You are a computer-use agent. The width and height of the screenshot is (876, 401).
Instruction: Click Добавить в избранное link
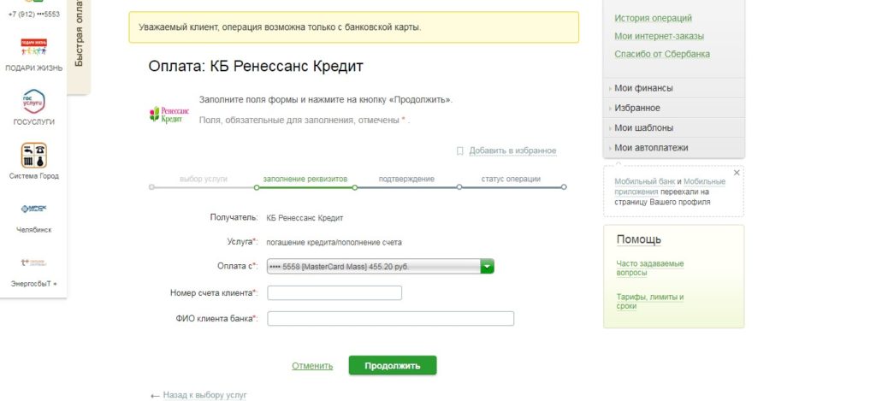[512, 150]
